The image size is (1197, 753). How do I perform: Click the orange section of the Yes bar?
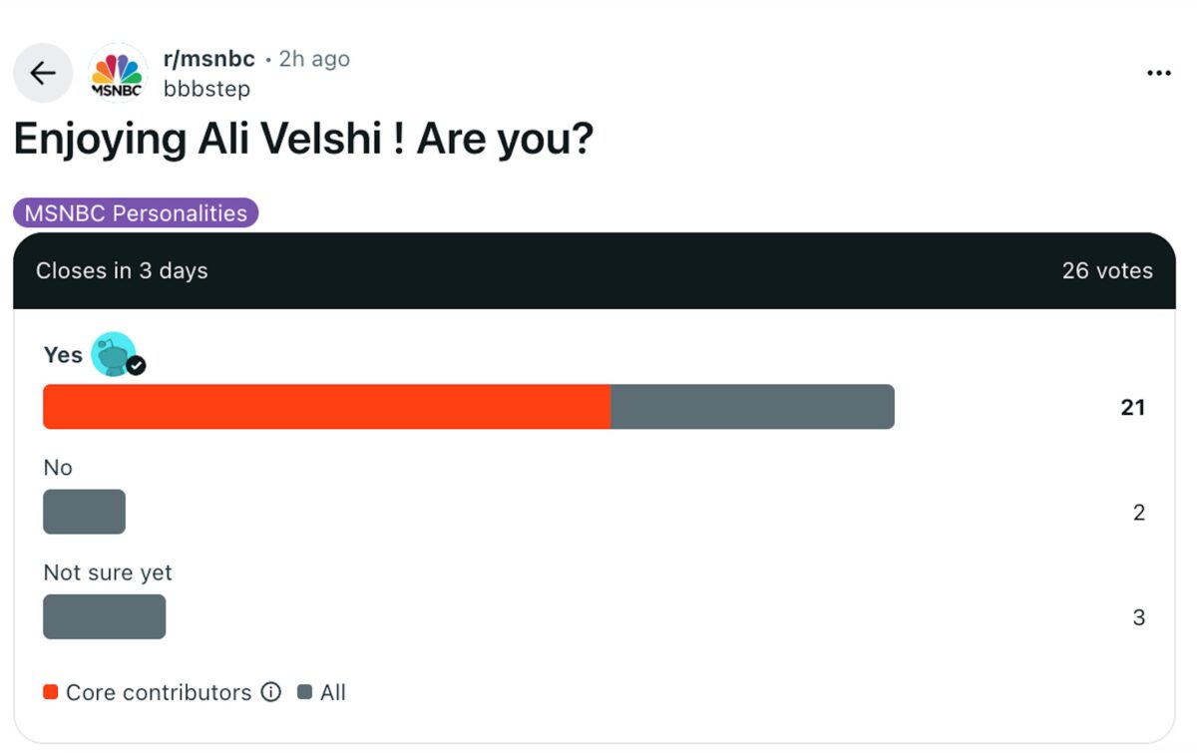point(326,407)
